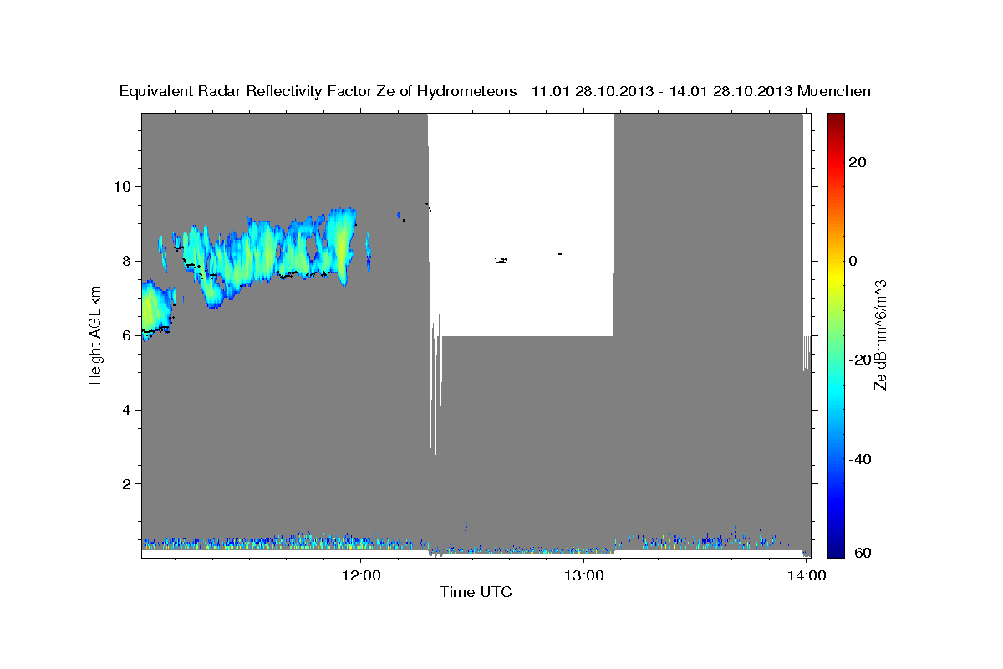Click the Height AGL km axis title
Image resolution: width=1003 pixels, height=669 pixels.
click(x=95, y=334)
